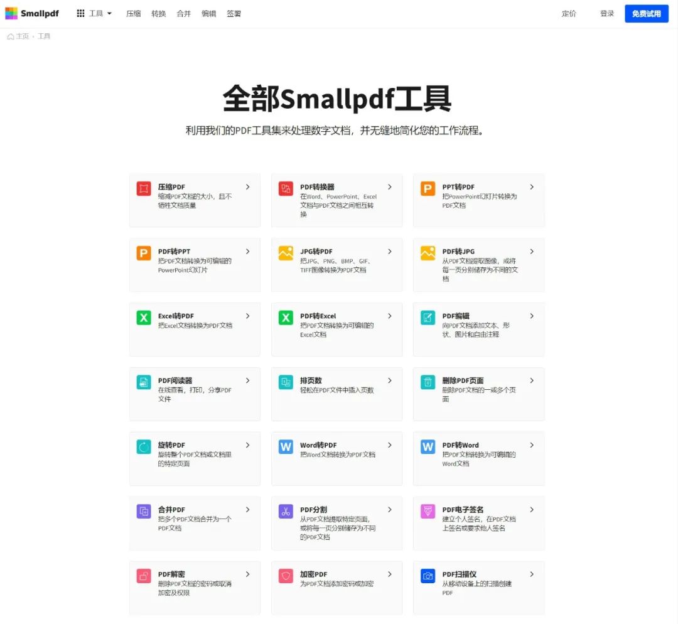Screen dimensions: 678x624
Task: Select the 签署 menu item
Action: tap(234, 13)
